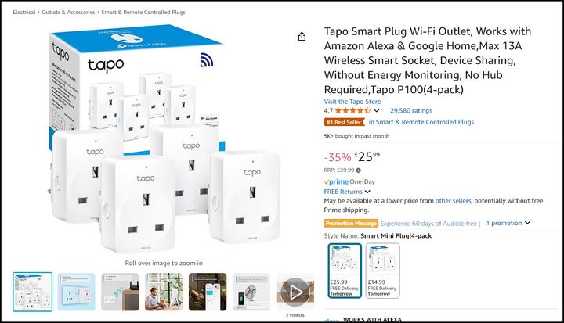Select the thumbnail with fan and phone charger
This screenshot has width=564, height=323.
[251, 292]
